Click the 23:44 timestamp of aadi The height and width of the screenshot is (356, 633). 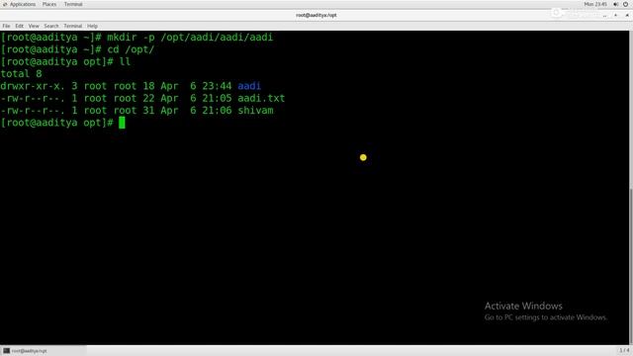(x=217, y=86)
